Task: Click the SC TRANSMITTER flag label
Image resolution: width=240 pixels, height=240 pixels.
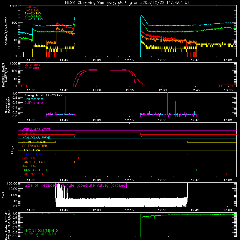Action: point(34,146)
